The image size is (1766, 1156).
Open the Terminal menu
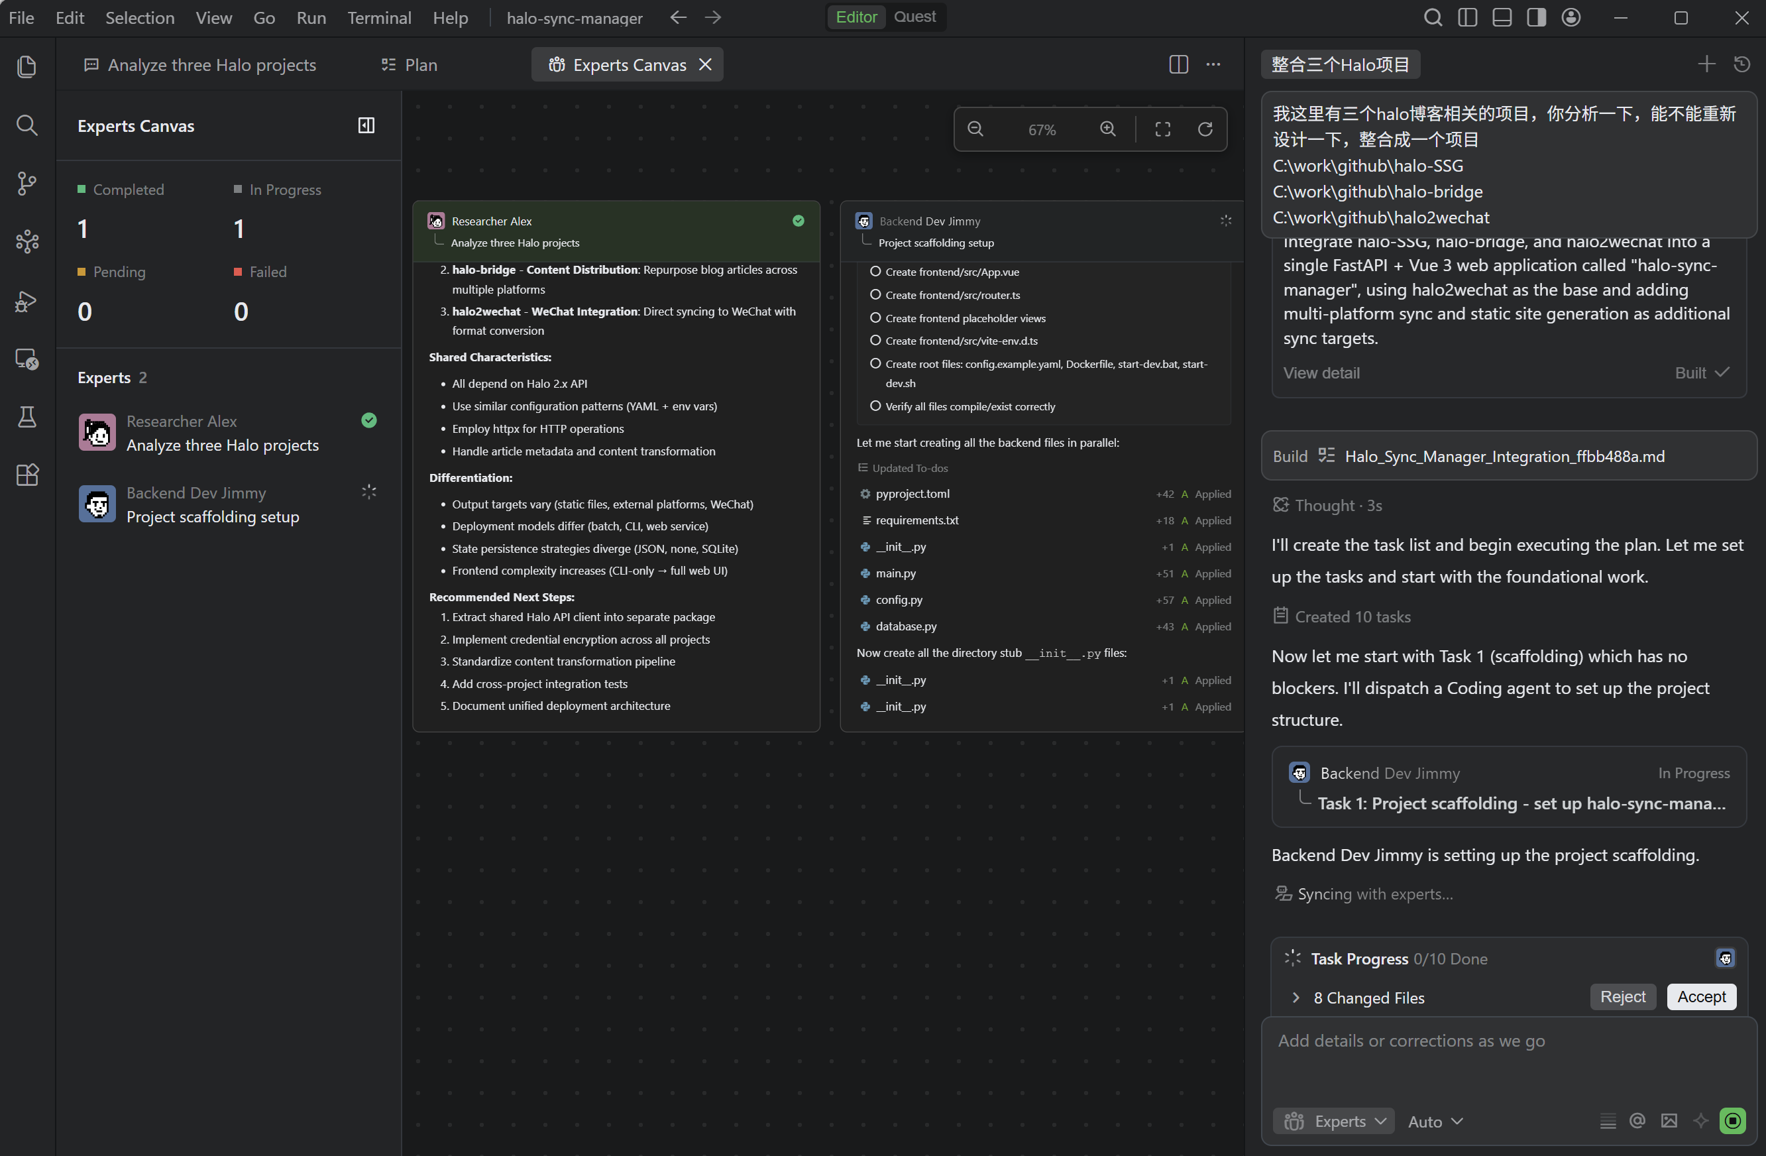pyautogui.click(x=379, y=17)
